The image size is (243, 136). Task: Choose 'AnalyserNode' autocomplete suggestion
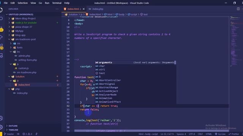pyautogui.click(x=136, y=95)
